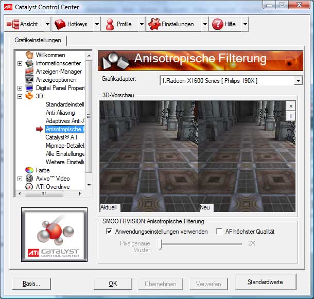Click the ATI logo in title bar
314x299 pixels.
pos(8,7)
